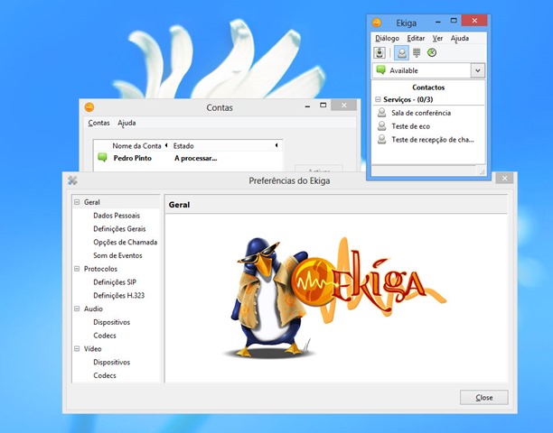The width and height of the screenshot is (553, 433).
Task: Select Som de Eventos preferences item
Action: [117, 255]
